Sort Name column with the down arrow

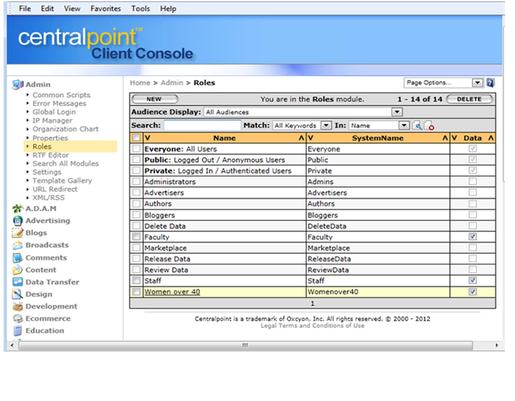147,138
